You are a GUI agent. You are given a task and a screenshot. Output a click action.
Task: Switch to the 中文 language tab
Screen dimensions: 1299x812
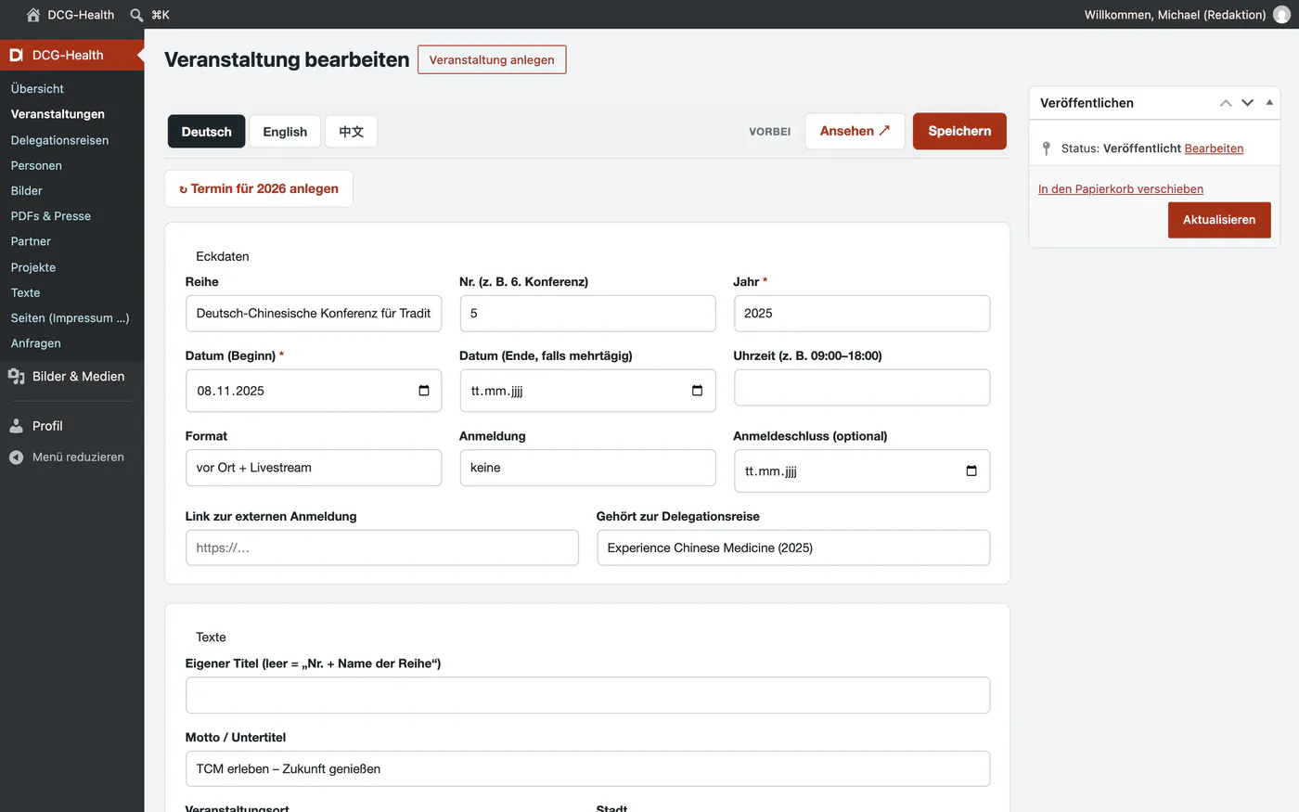click(x=351, y=132)
